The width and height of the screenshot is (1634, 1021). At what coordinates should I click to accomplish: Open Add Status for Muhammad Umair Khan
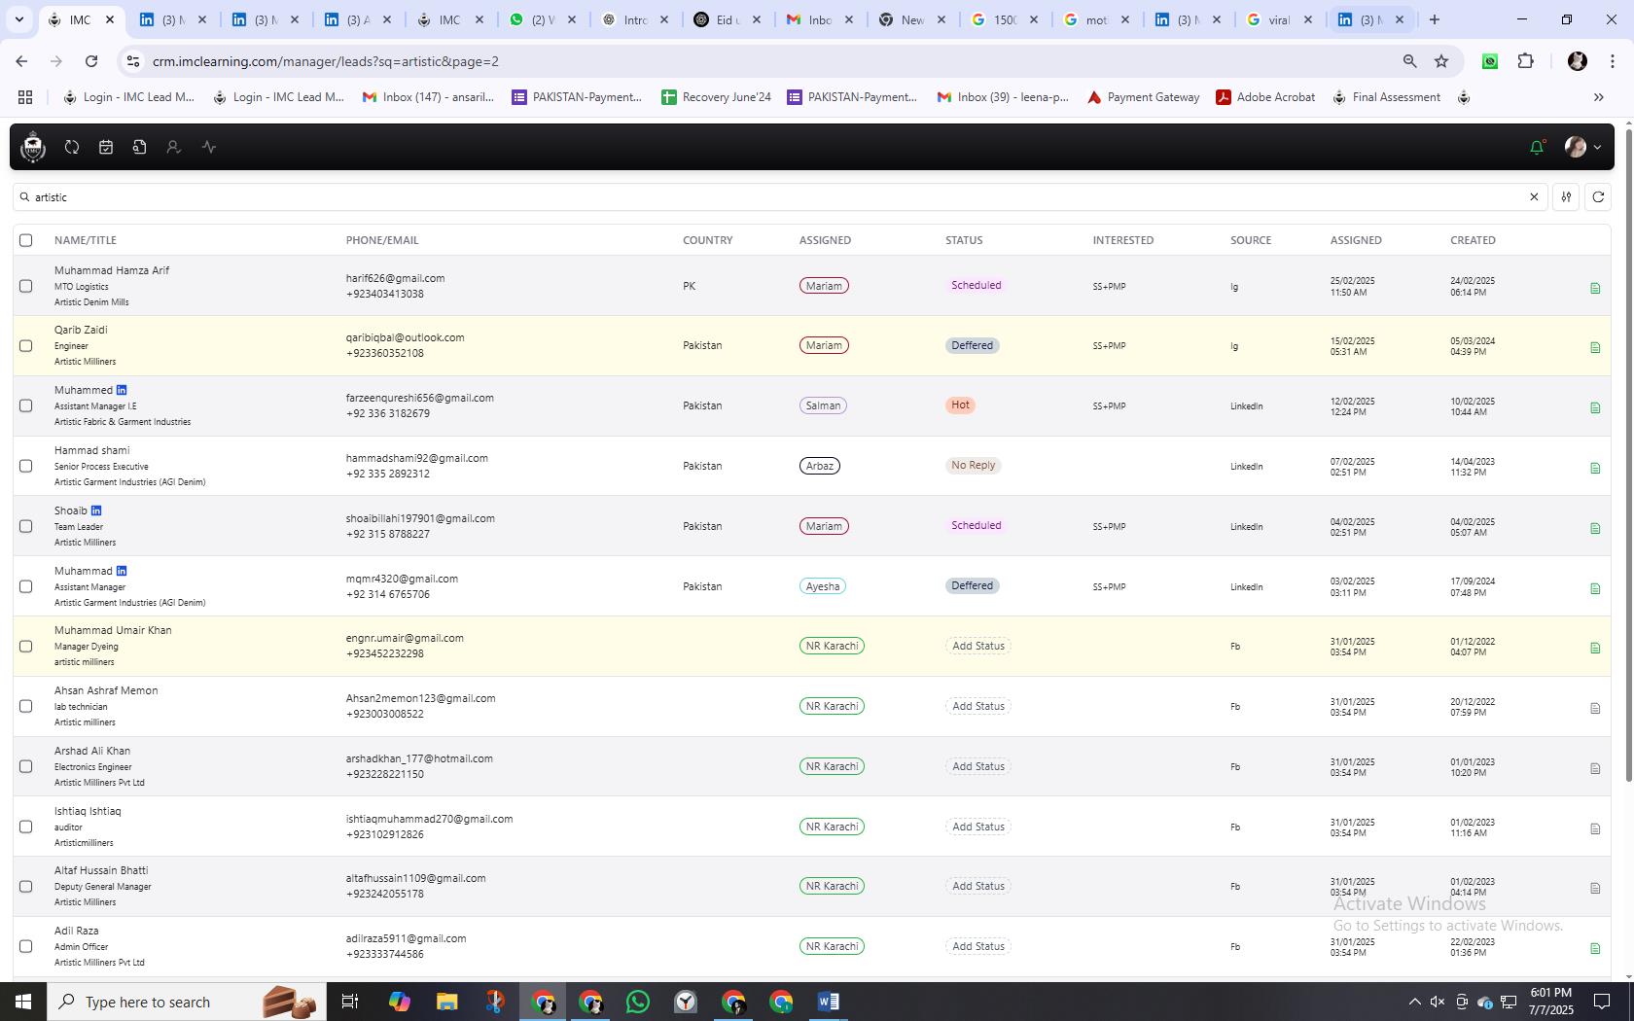[x=977, y=646]
